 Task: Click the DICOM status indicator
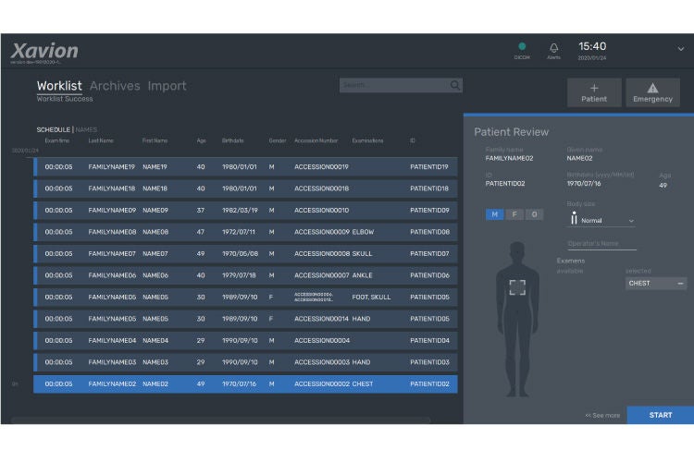(522, 46)
